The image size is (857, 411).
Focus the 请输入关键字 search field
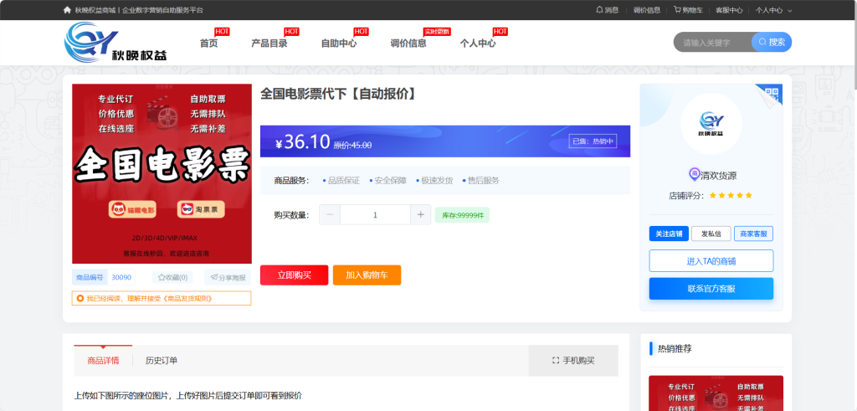click(x=711, y=43)
